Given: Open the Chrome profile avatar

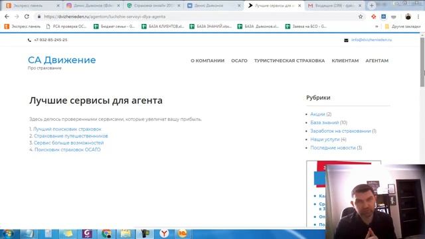Looking at the screenshot, I should click(x=408, y=17).
